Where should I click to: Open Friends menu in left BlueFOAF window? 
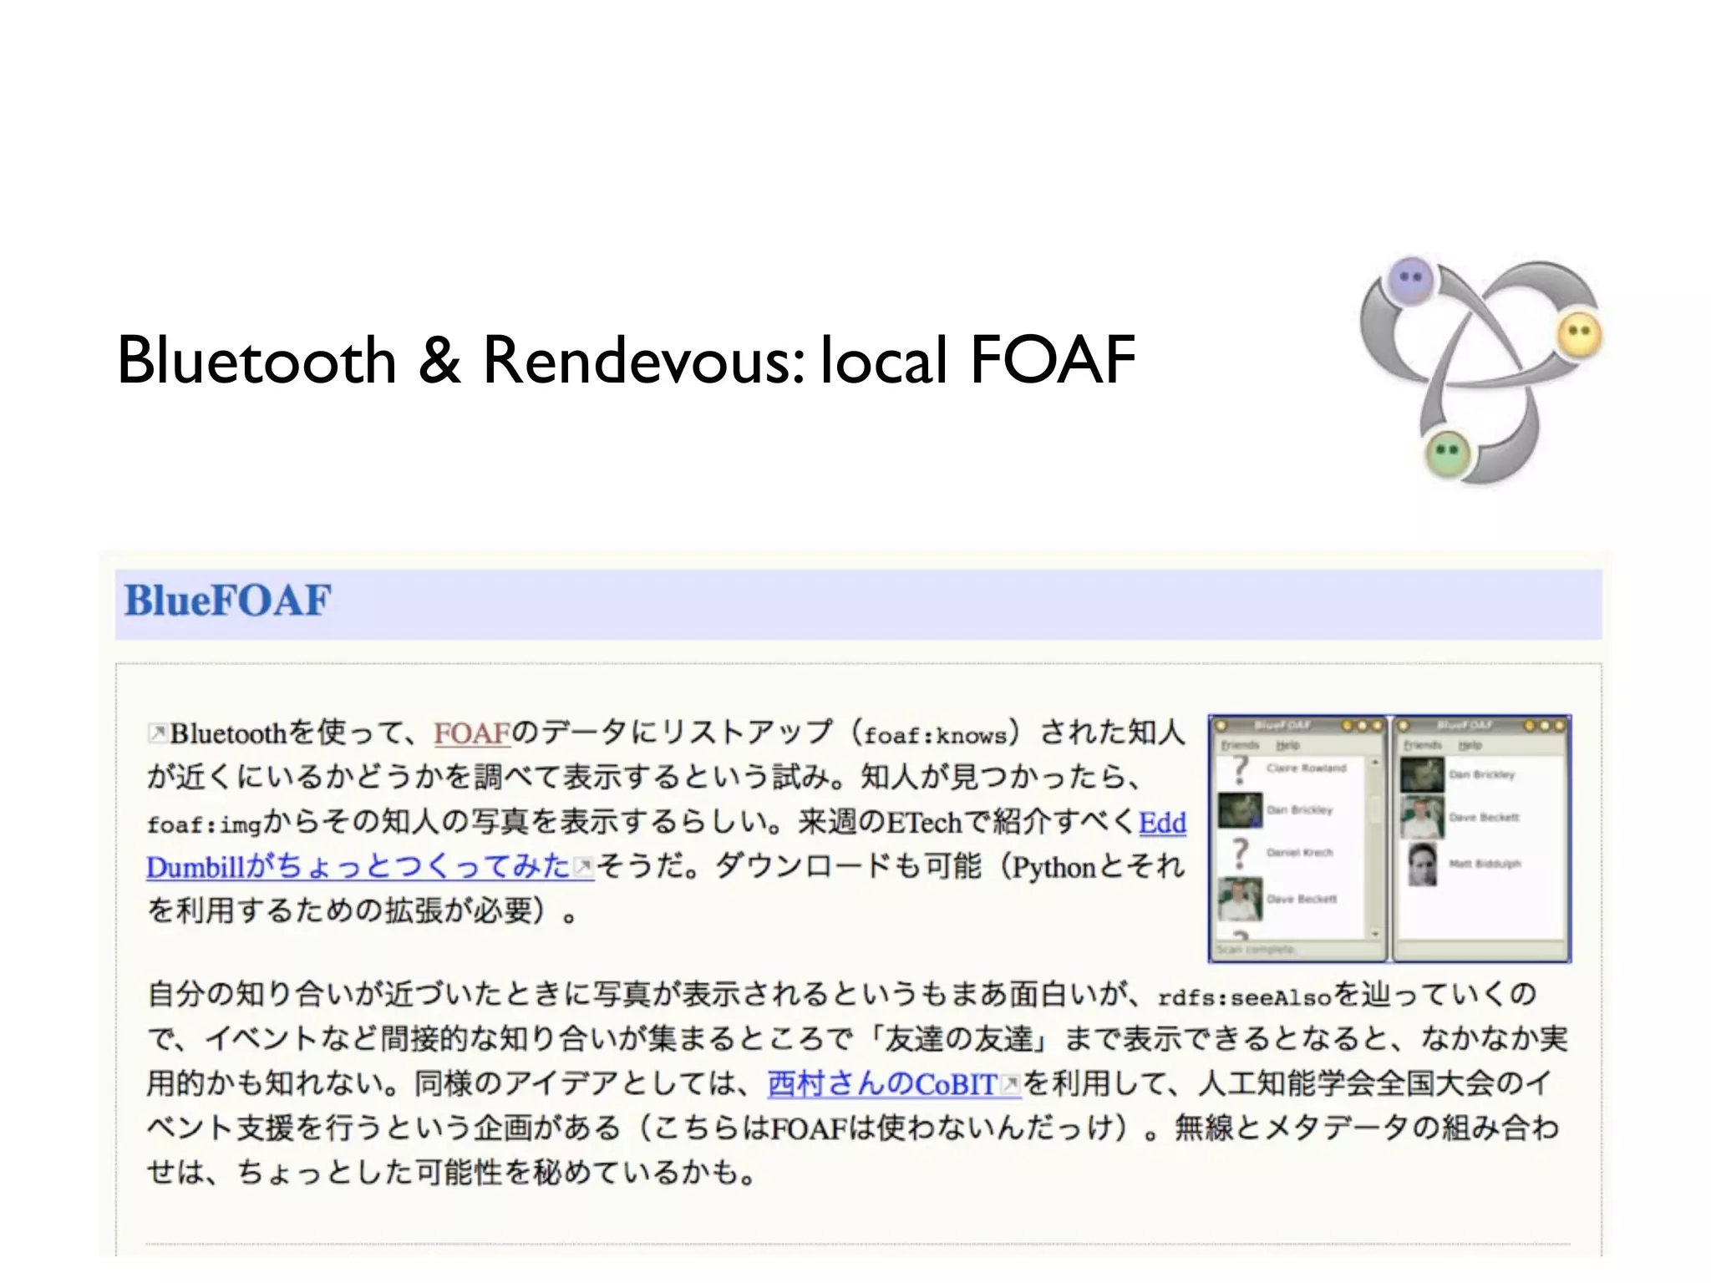coord(1240,745)
